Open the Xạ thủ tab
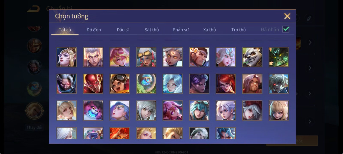The image size is (343, 154). (210, 30)
